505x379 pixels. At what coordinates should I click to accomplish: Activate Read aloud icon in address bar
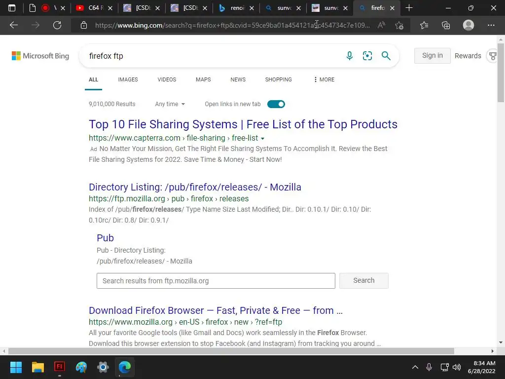pos(381,25)
